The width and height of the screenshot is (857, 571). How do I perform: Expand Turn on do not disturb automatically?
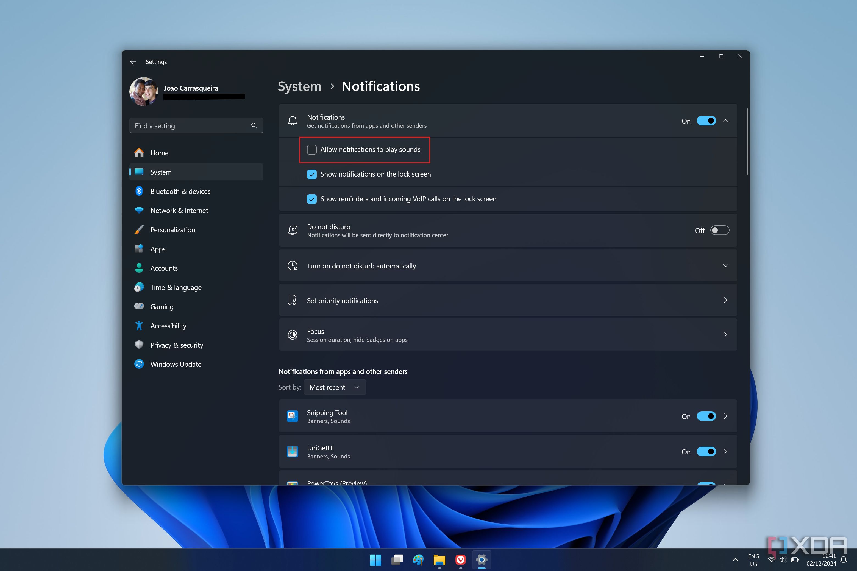(x=726, y=266)
